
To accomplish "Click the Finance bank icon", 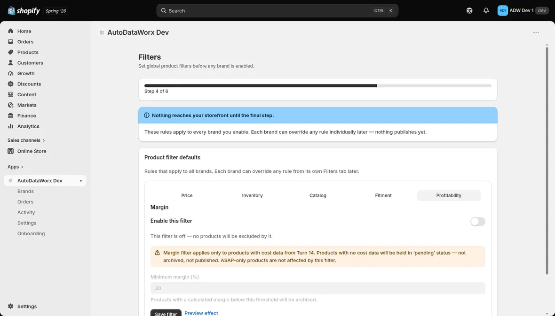I will coord(11,116).
